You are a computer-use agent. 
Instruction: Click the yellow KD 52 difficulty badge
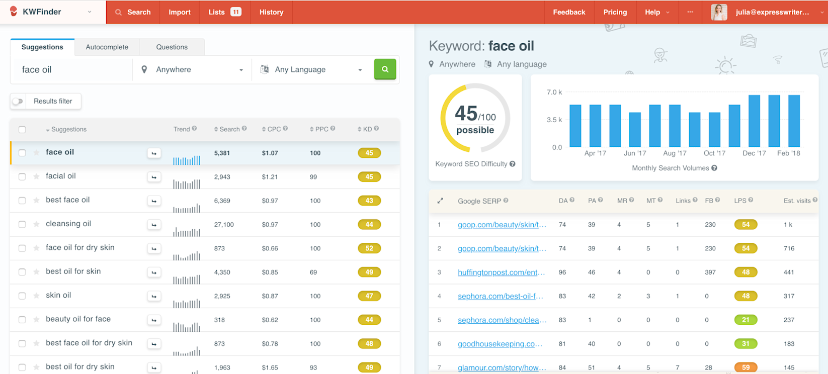point(369,248)
